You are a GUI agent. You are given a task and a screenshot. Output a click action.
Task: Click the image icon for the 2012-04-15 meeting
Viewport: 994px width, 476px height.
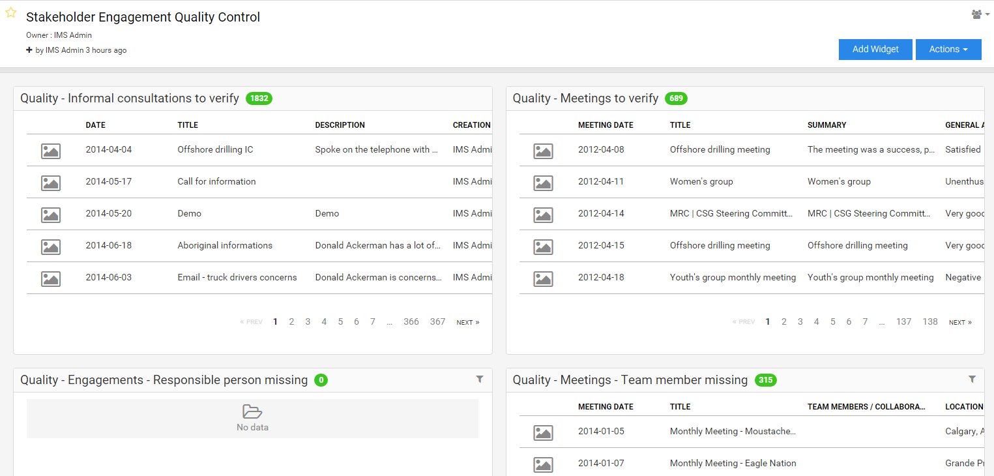tap(544, 247)
